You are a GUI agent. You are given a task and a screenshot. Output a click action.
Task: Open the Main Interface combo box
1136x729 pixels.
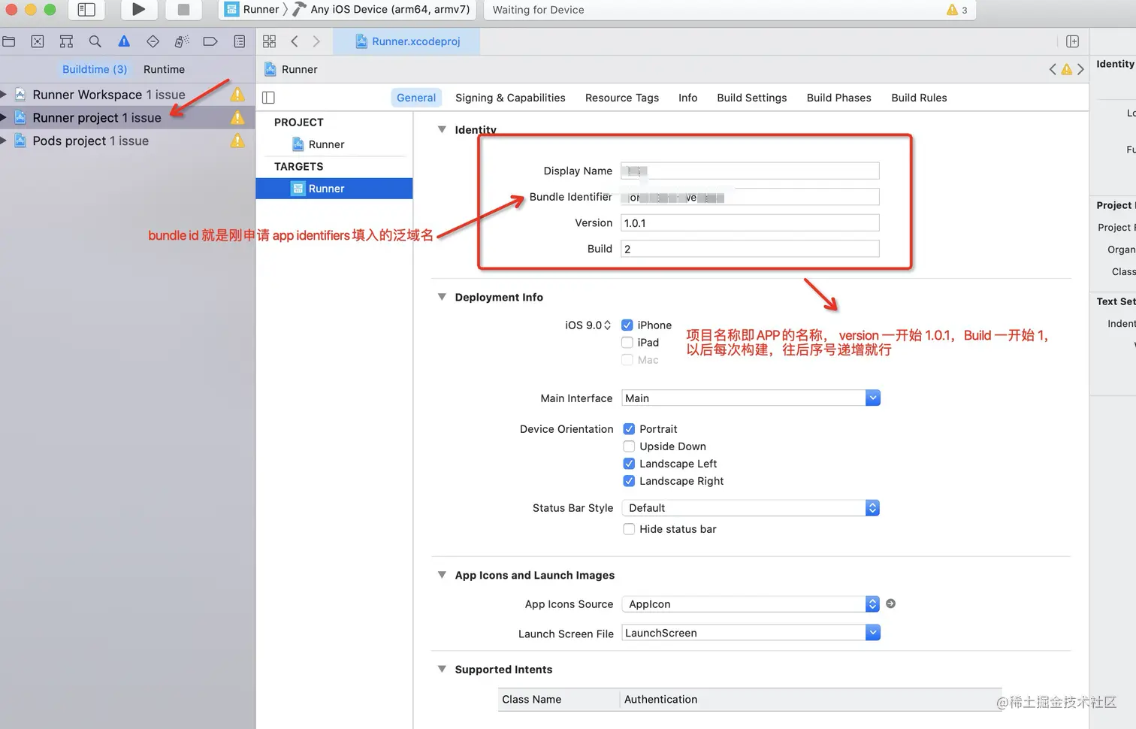click(x=751, y=398)
